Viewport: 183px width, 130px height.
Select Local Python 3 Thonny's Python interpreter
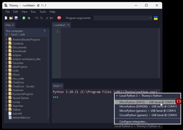(x=140, y=96)
